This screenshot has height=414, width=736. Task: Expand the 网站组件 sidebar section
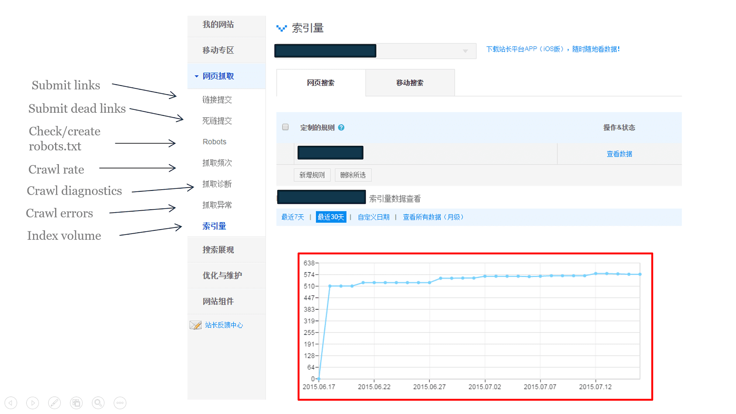coord(226,301)
